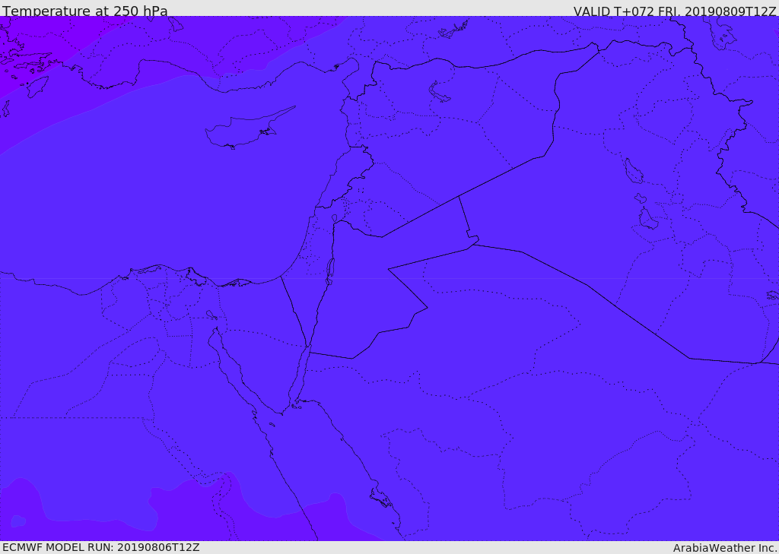Click the 'Temperature at 250 hPa' title
This screenshot has width=779, height=554.
85,11
